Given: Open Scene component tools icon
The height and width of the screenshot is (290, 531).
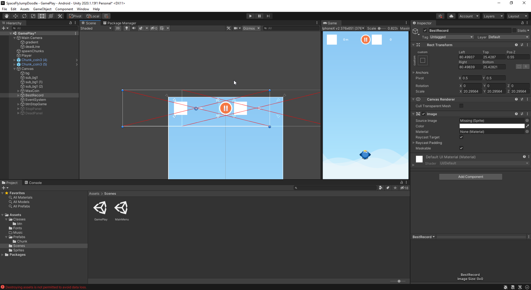Looking at the screenshot, I should pyautogui.click(x=228, y=28).
